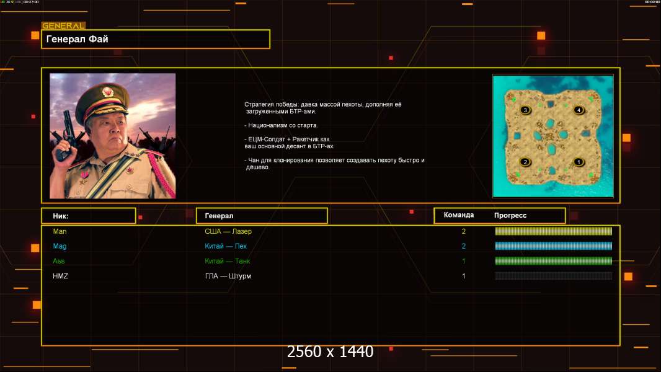
Task: Click the 'Национализм со старта' tip
Action: click(x=281, y=125)
